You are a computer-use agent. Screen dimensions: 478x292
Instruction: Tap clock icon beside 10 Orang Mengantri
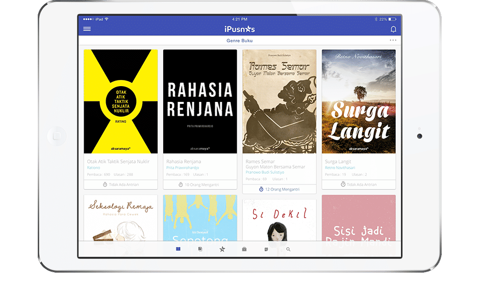(181, 184)
